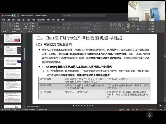Click the 备注 (Notes) status bar button
Viewport: 166px width, 124px height.
tap(122, 110)
